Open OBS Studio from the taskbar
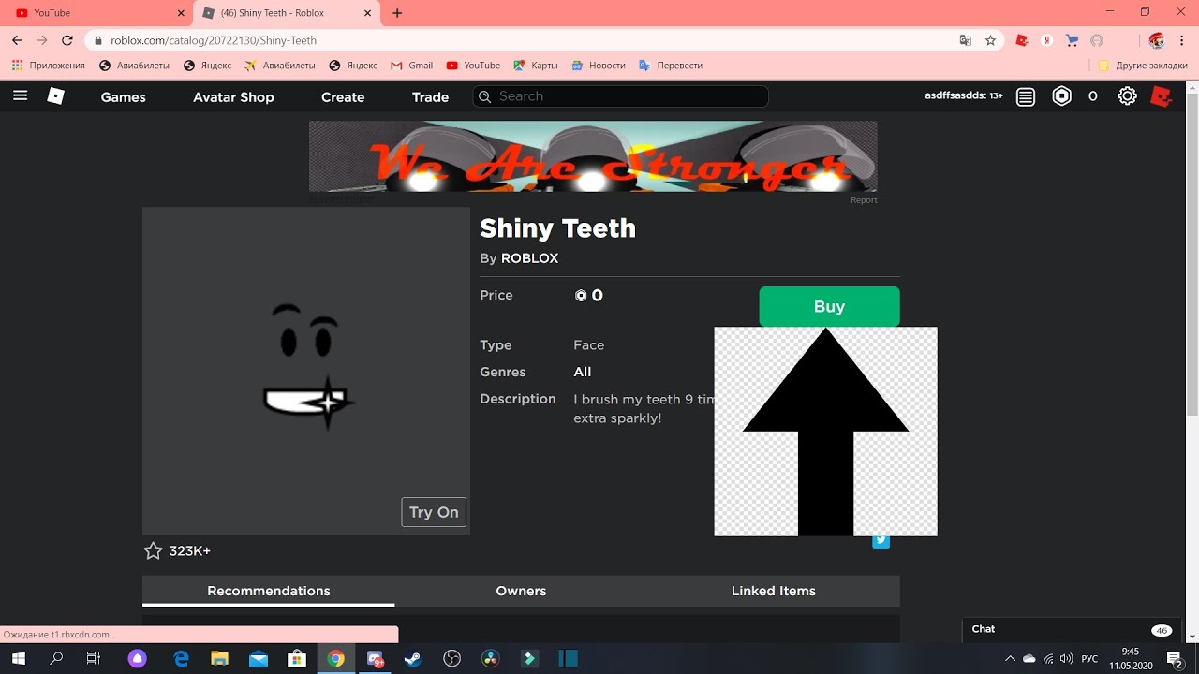The image size is (1199, 674). [x=452, y=659]
